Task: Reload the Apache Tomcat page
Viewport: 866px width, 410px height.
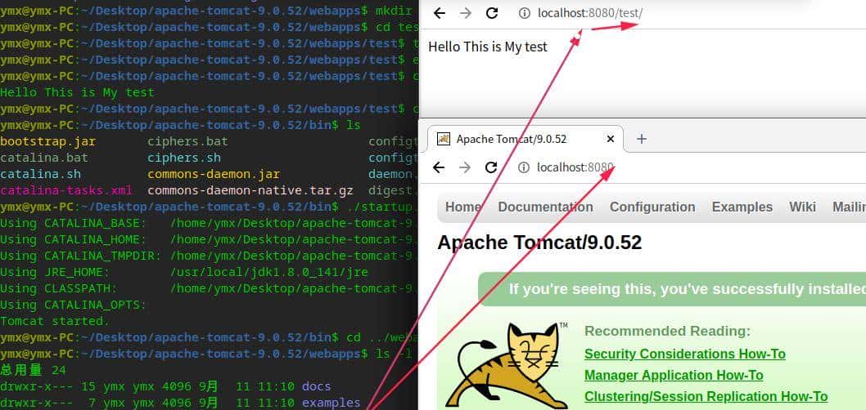Action: [491, 167]
